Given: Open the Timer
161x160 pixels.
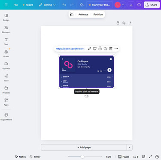Looking at the screenshot, I should point(35,157).
